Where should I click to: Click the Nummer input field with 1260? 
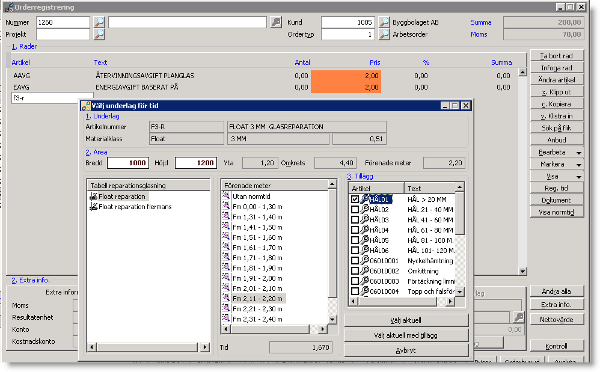tap(63, 22)
